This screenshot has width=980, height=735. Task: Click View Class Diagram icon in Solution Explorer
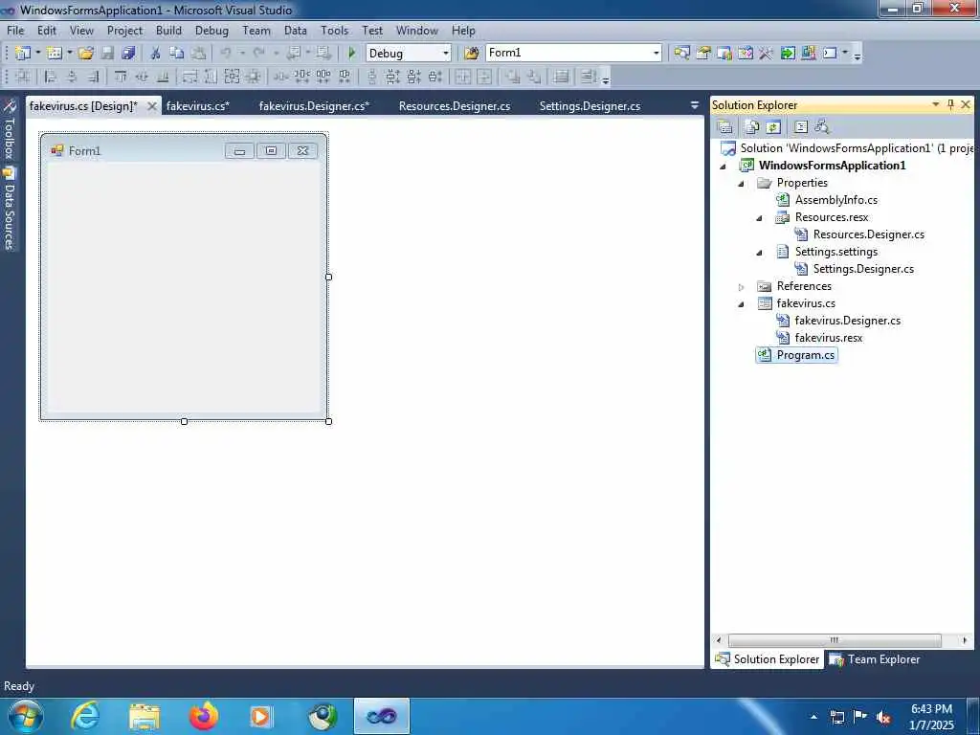click(822, 127)
